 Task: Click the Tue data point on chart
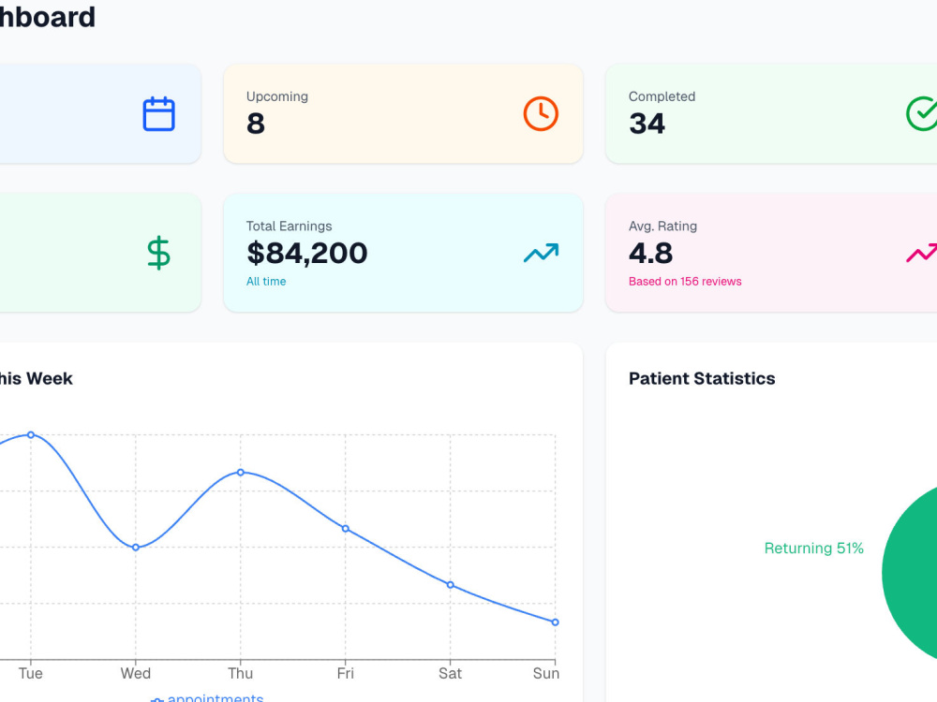[x=31, y=435]
